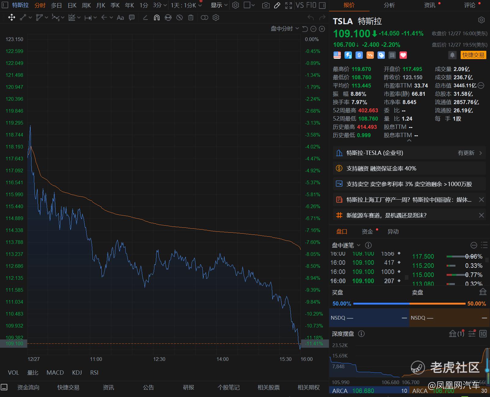Open depth filter sliders settings
The width and height of the screenshot is (490, 397).
pos(472,334)
